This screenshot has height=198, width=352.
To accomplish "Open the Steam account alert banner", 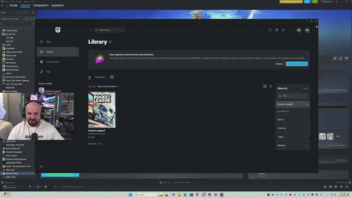I will coord(291,2).
